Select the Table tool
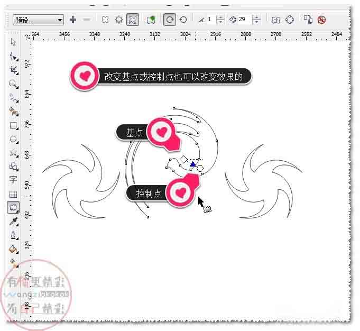360x331 pixels. click(13, 194)
